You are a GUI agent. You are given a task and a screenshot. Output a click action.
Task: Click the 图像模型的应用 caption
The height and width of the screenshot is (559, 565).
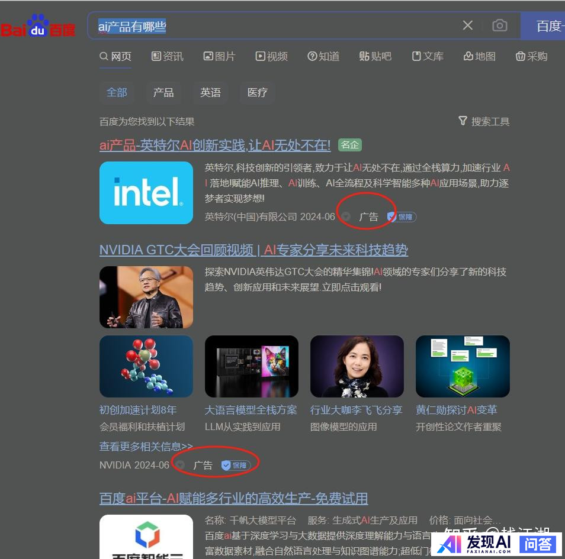(x=344, y=427)
